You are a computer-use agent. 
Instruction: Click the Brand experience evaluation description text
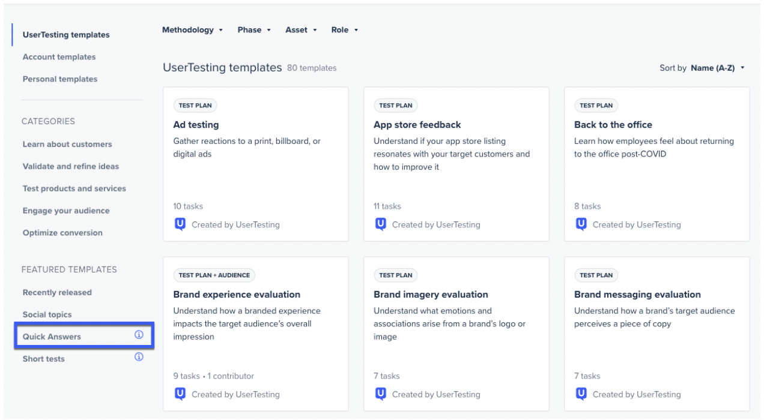point(247,324)
